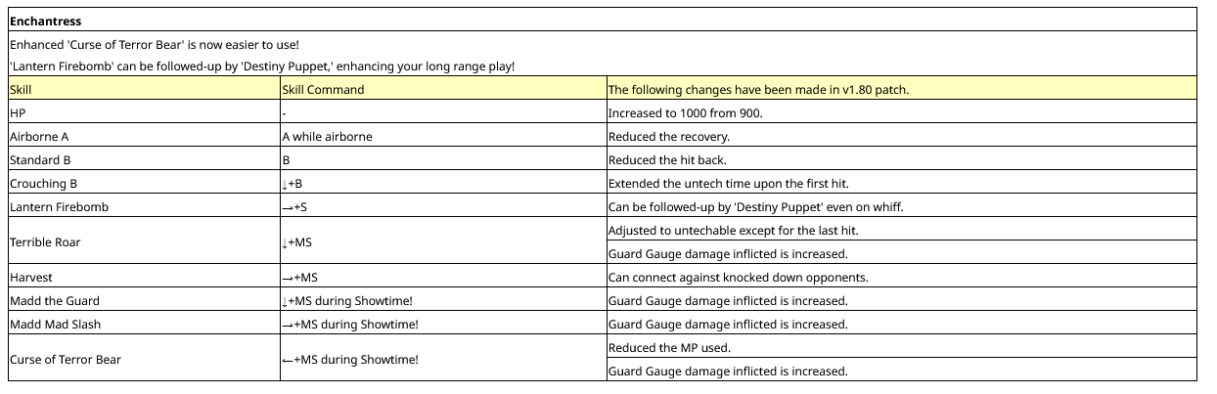This screenshot has height=394, width=1217.
Task: Select the 'Madd the Guard' skill cell
Action: click(x=144, y=300)
